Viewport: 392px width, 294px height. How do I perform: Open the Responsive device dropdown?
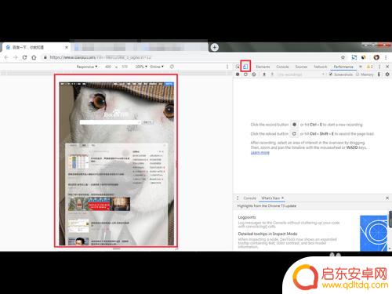(87, 67)
